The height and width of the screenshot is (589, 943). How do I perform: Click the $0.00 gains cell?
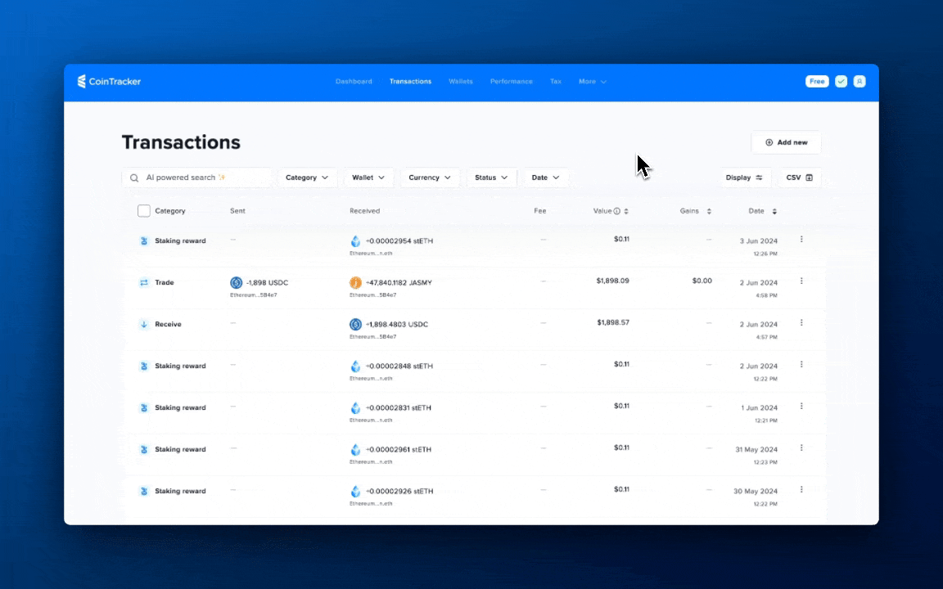pyautogui.click(x=702, y=281)
